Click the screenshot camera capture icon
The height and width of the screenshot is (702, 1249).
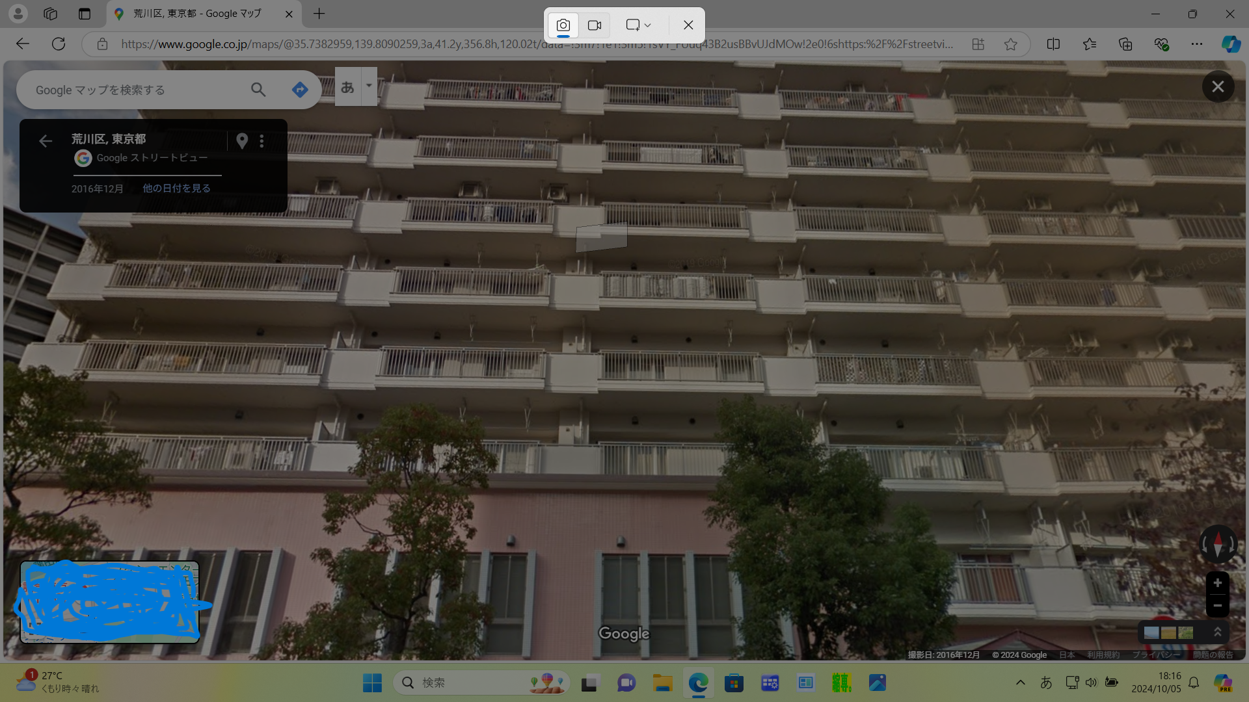coord(563,25)
